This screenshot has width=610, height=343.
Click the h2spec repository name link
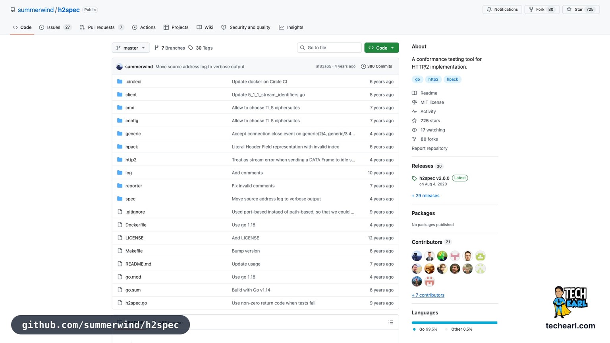point(69,10)
